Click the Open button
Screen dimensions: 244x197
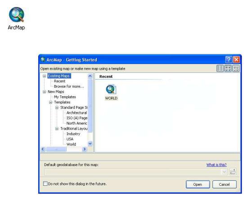pos(198,184)
